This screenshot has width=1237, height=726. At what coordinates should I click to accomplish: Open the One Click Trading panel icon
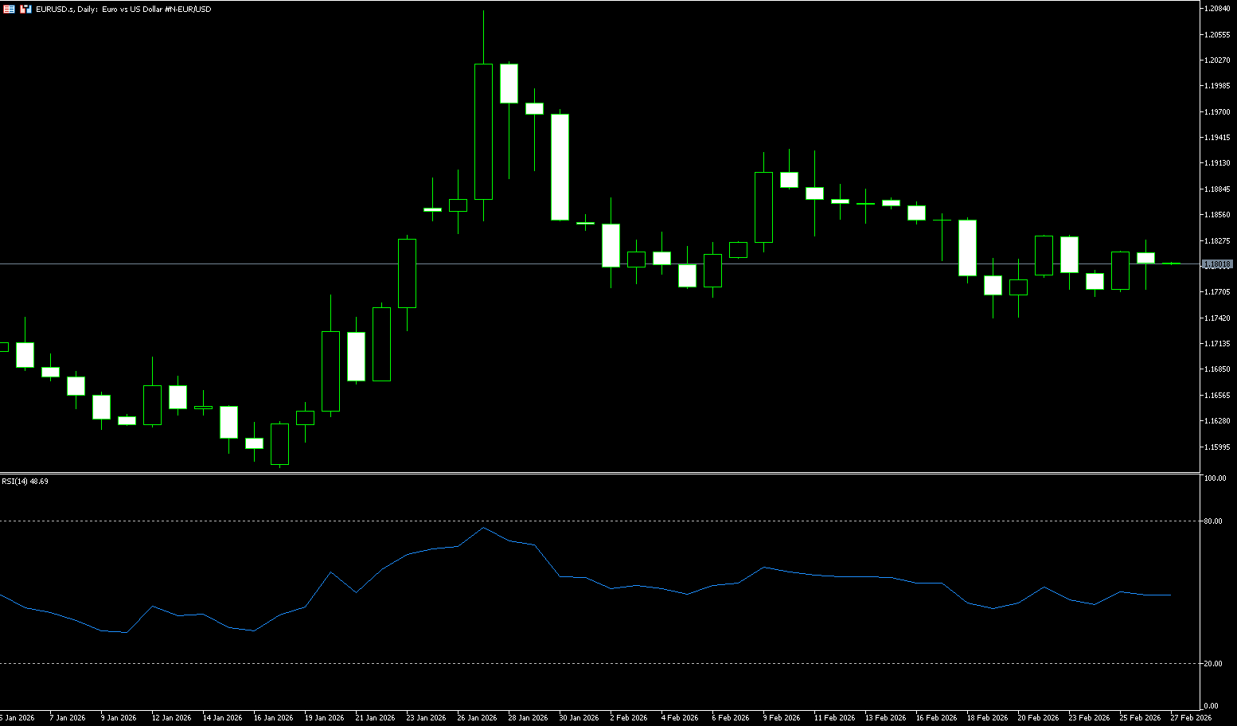tap(25, 9)
